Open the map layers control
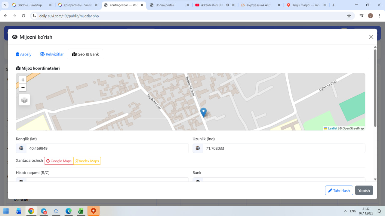This screenshot has height=216, width=385. [x=24, y=100]
